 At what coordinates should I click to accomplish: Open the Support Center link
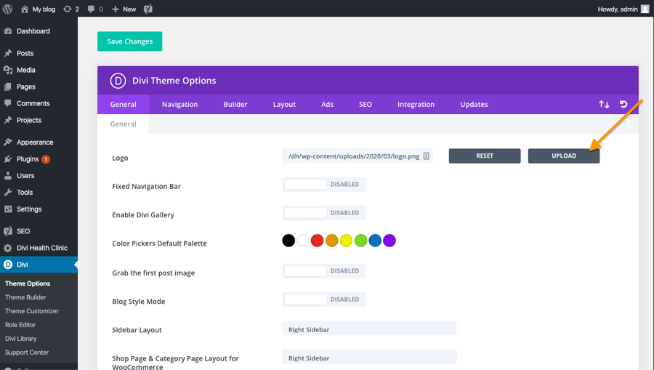[x=27, y=353]
